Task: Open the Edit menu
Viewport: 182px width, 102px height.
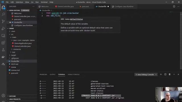Action: pyautogui.click(x=12, y=2)
